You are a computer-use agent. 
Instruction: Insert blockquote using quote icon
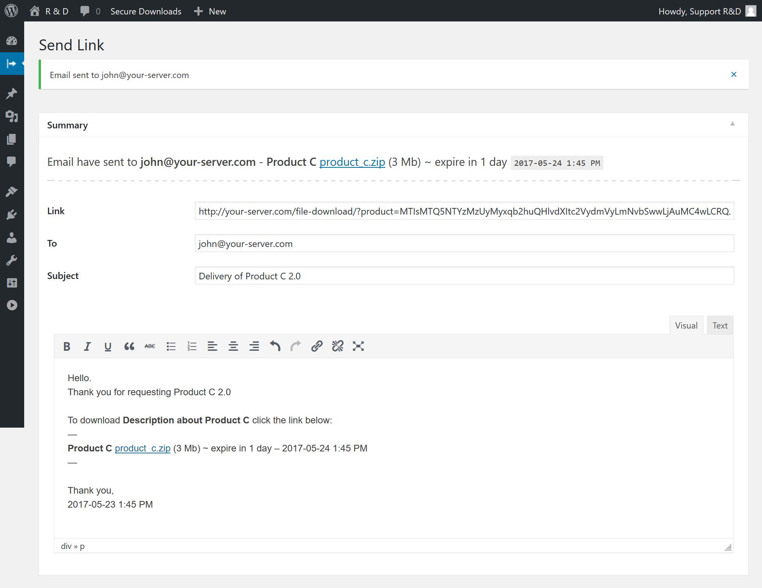pos(129,346)
